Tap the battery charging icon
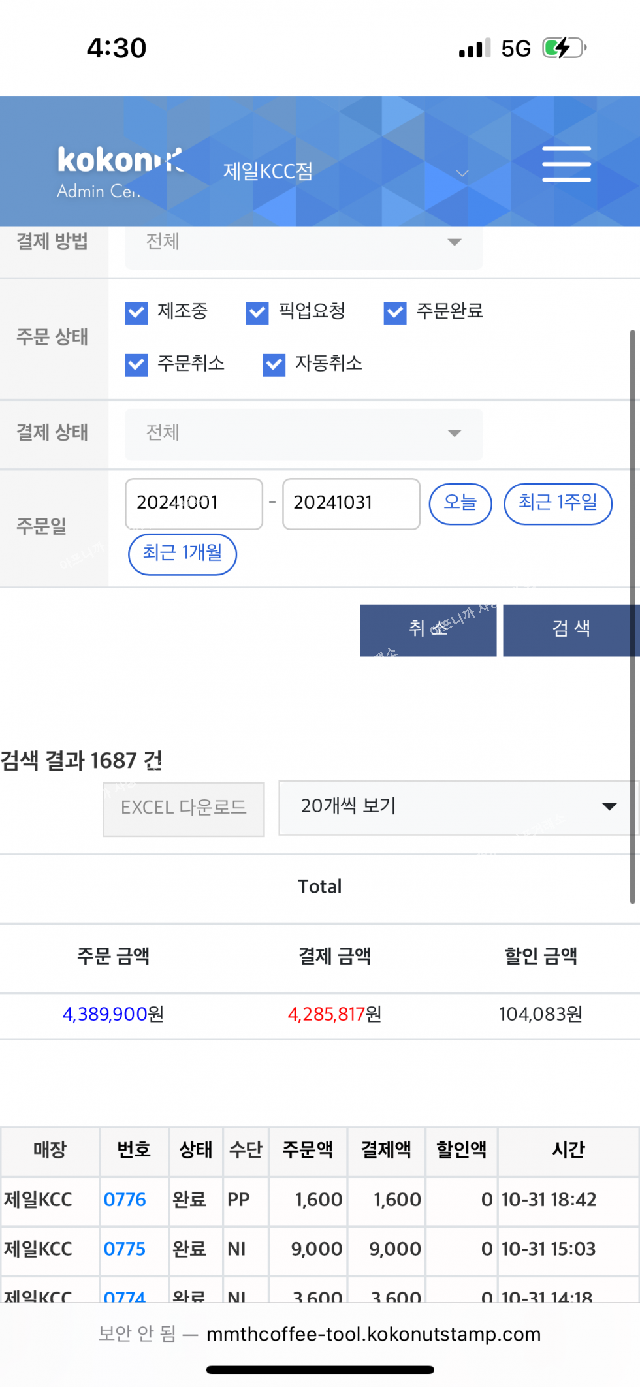This screenshot has height=1387, width=640. coord(564,48)
